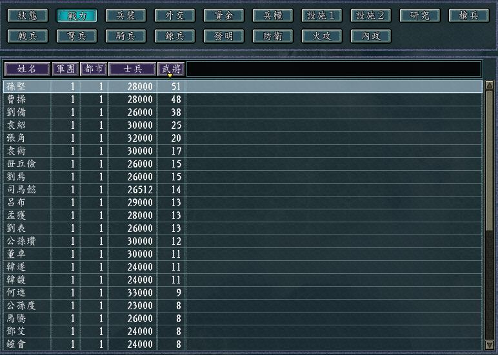Show the 資金 tab
The width and height of the screenshot is (498, 355).
coord(224,15)
